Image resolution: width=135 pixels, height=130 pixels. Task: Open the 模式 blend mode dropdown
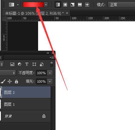pyautogui.click(x=121, y=5)
